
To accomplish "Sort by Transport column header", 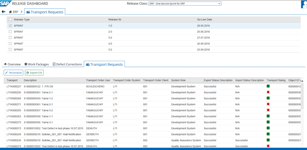I will (12, 80).
